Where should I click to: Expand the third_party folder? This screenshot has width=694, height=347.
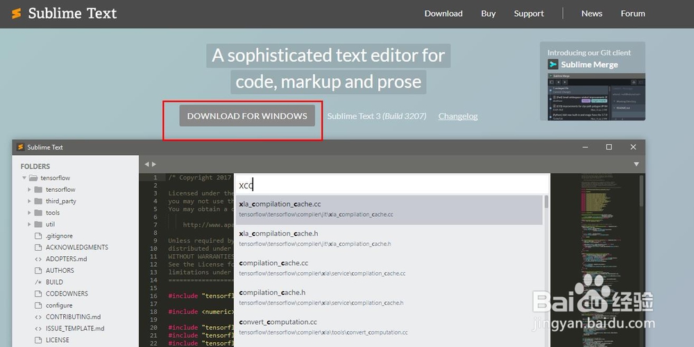click(x=29, y=201)
